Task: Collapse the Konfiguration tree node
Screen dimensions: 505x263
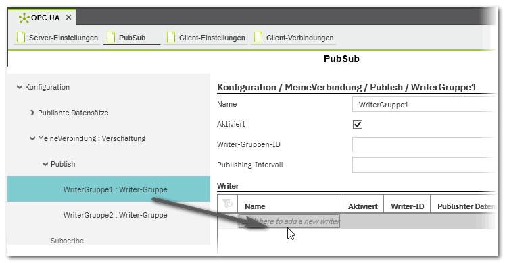Action: 20,87
